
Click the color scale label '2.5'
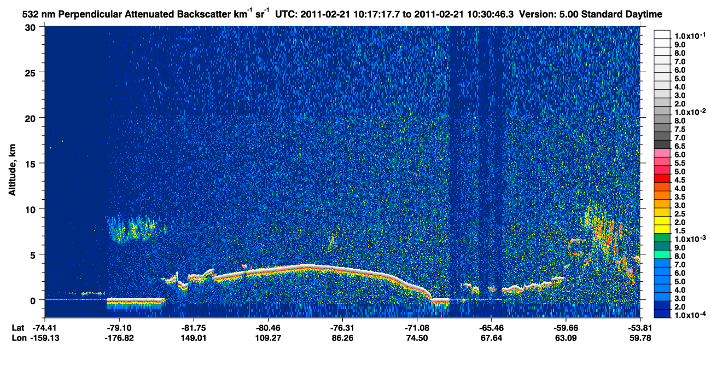pos(680,214)
